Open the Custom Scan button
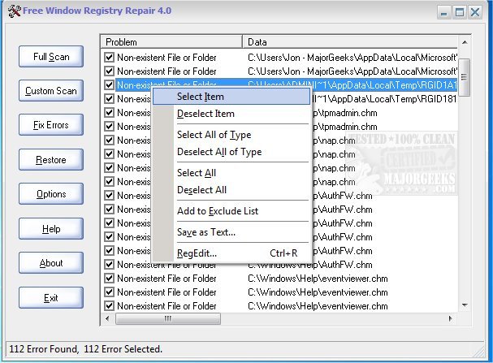The image size is (493, 363). click(x=51, y=91)
